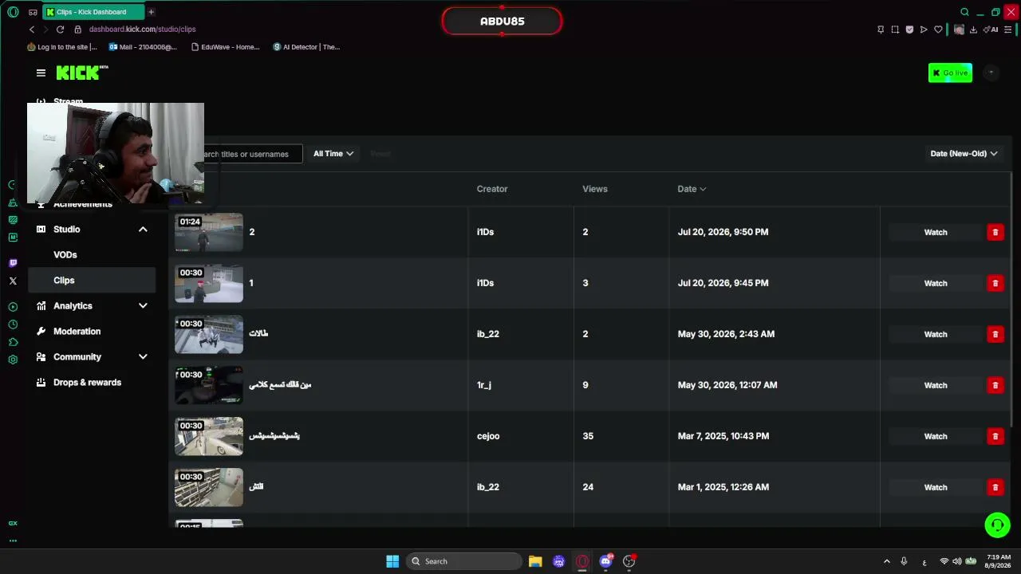Watch the ib_22 clip from Mar 1
Viewport: 1021px width, 574px height.
tap(936, 487)
